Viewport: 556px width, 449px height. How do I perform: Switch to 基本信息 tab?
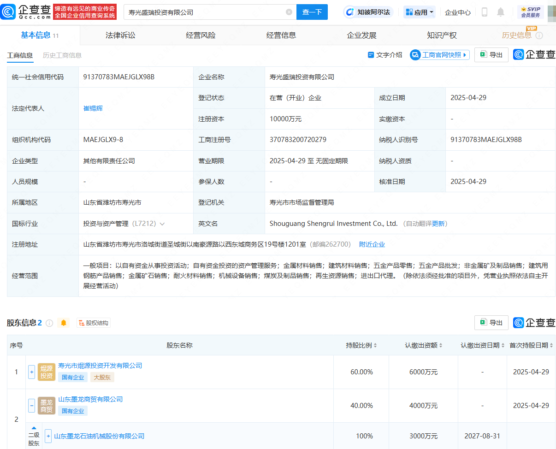[40, 35]
